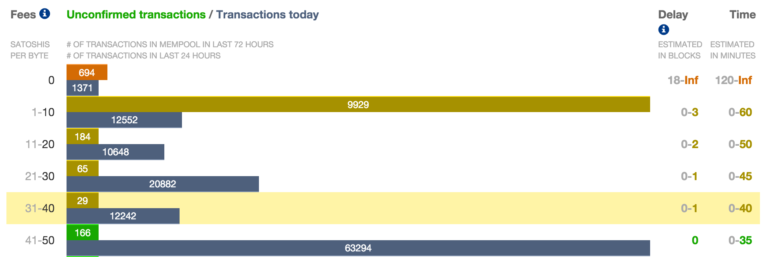Click the info icon next to Fees
This screenshot has height=257, width=784.
coord(45,14)
